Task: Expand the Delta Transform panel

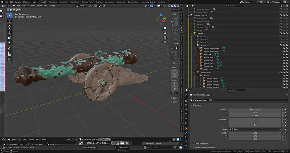Action: point(201,144)
